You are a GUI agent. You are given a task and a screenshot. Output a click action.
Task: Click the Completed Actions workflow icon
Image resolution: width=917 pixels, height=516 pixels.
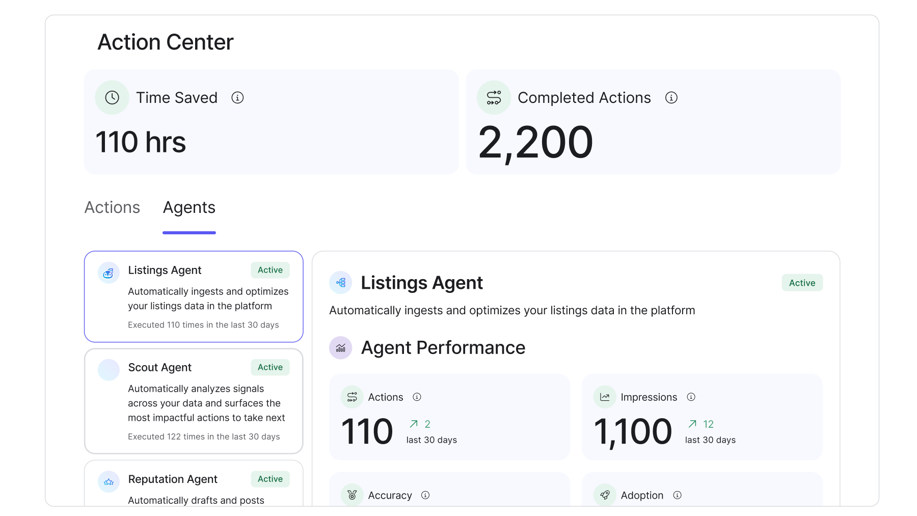(x=494, y=97)
